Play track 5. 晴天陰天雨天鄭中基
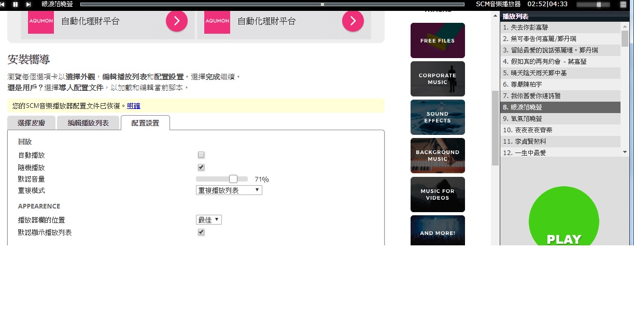This screenshot has width=634, height=319. 560,73
